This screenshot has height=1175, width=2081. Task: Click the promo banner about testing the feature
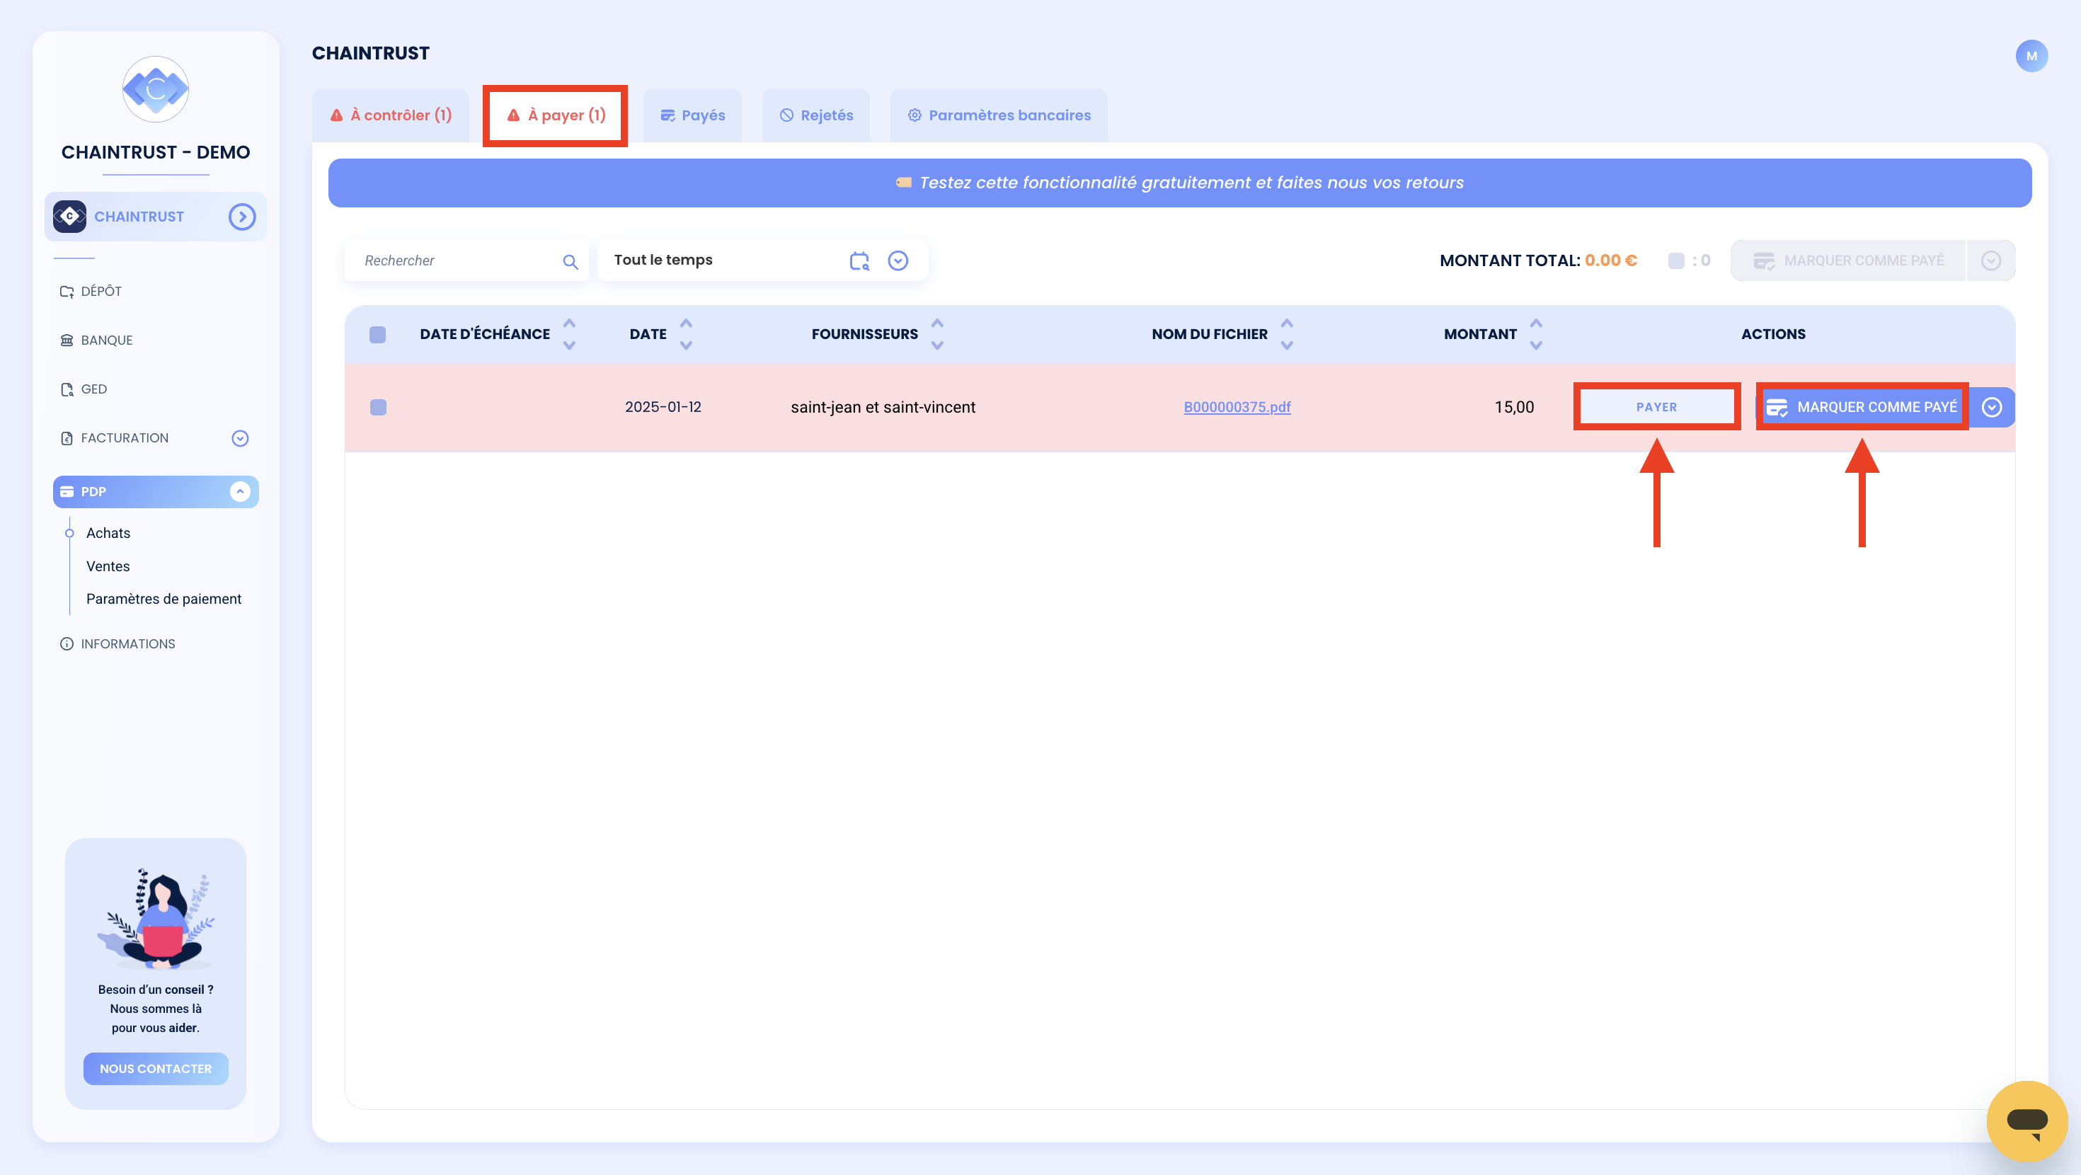coord(1179,183)
